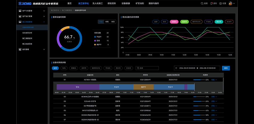
Task: Click the blue 查询 button
Action: coord(226,68)
